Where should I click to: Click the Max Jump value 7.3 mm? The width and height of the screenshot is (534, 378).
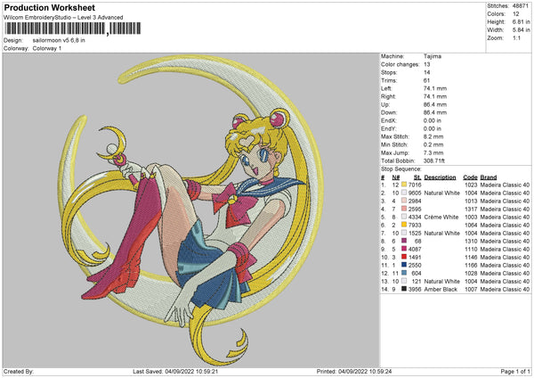[x=433, y=152]
